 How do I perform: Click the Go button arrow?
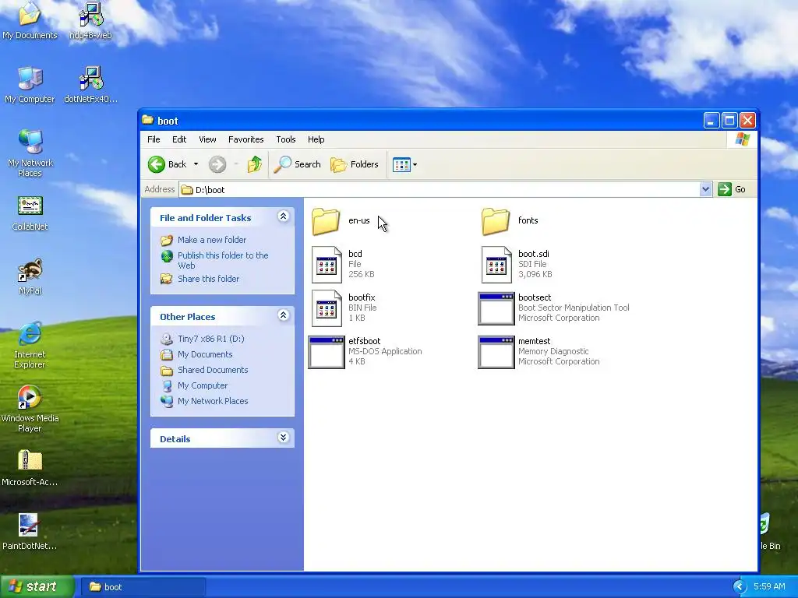[724, 189]
